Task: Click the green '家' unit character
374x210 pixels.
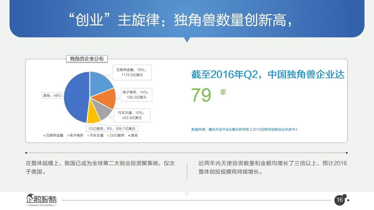Action: tap(223, 92)
